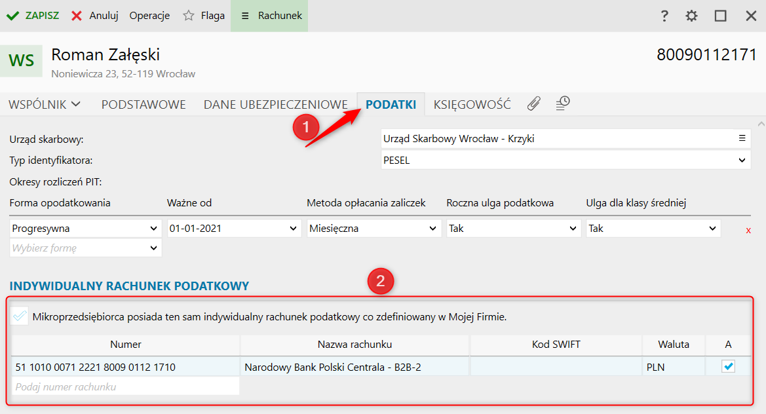Click the Anuluj cancel button
The height and width of the screenshot is (414, 766).
click(x=95, y=16)
